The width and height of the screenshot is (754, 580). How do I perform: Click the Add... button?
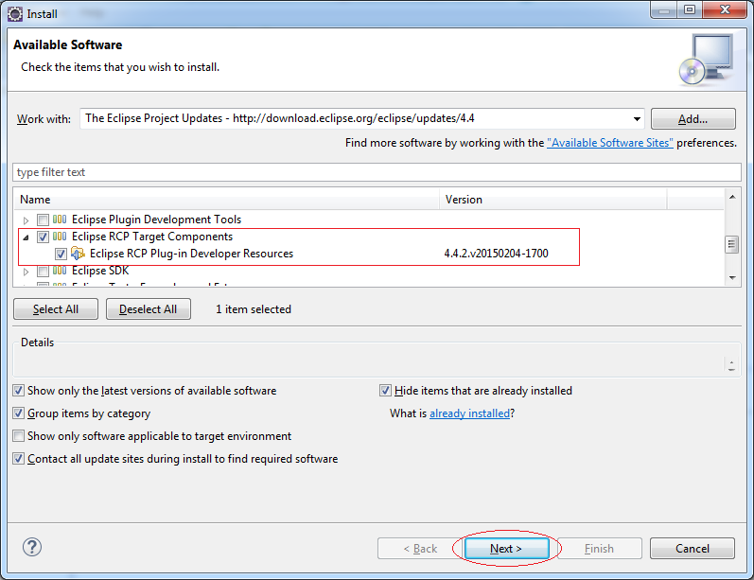[693, 119]
